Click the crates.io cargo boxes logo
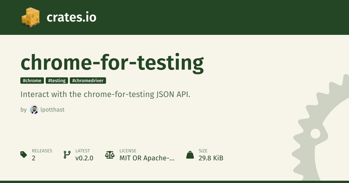 click(30, 17)
